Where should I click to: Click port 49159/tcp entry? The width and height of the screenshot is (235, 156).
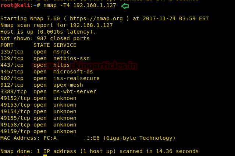[38, 131]
